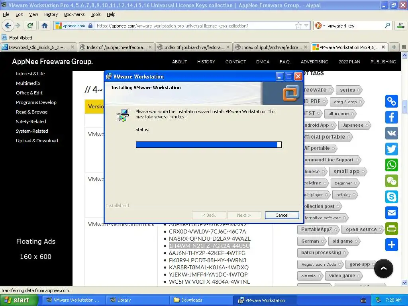Share the page via WeChat icon

pyautogui.click(x=391, y=181)
